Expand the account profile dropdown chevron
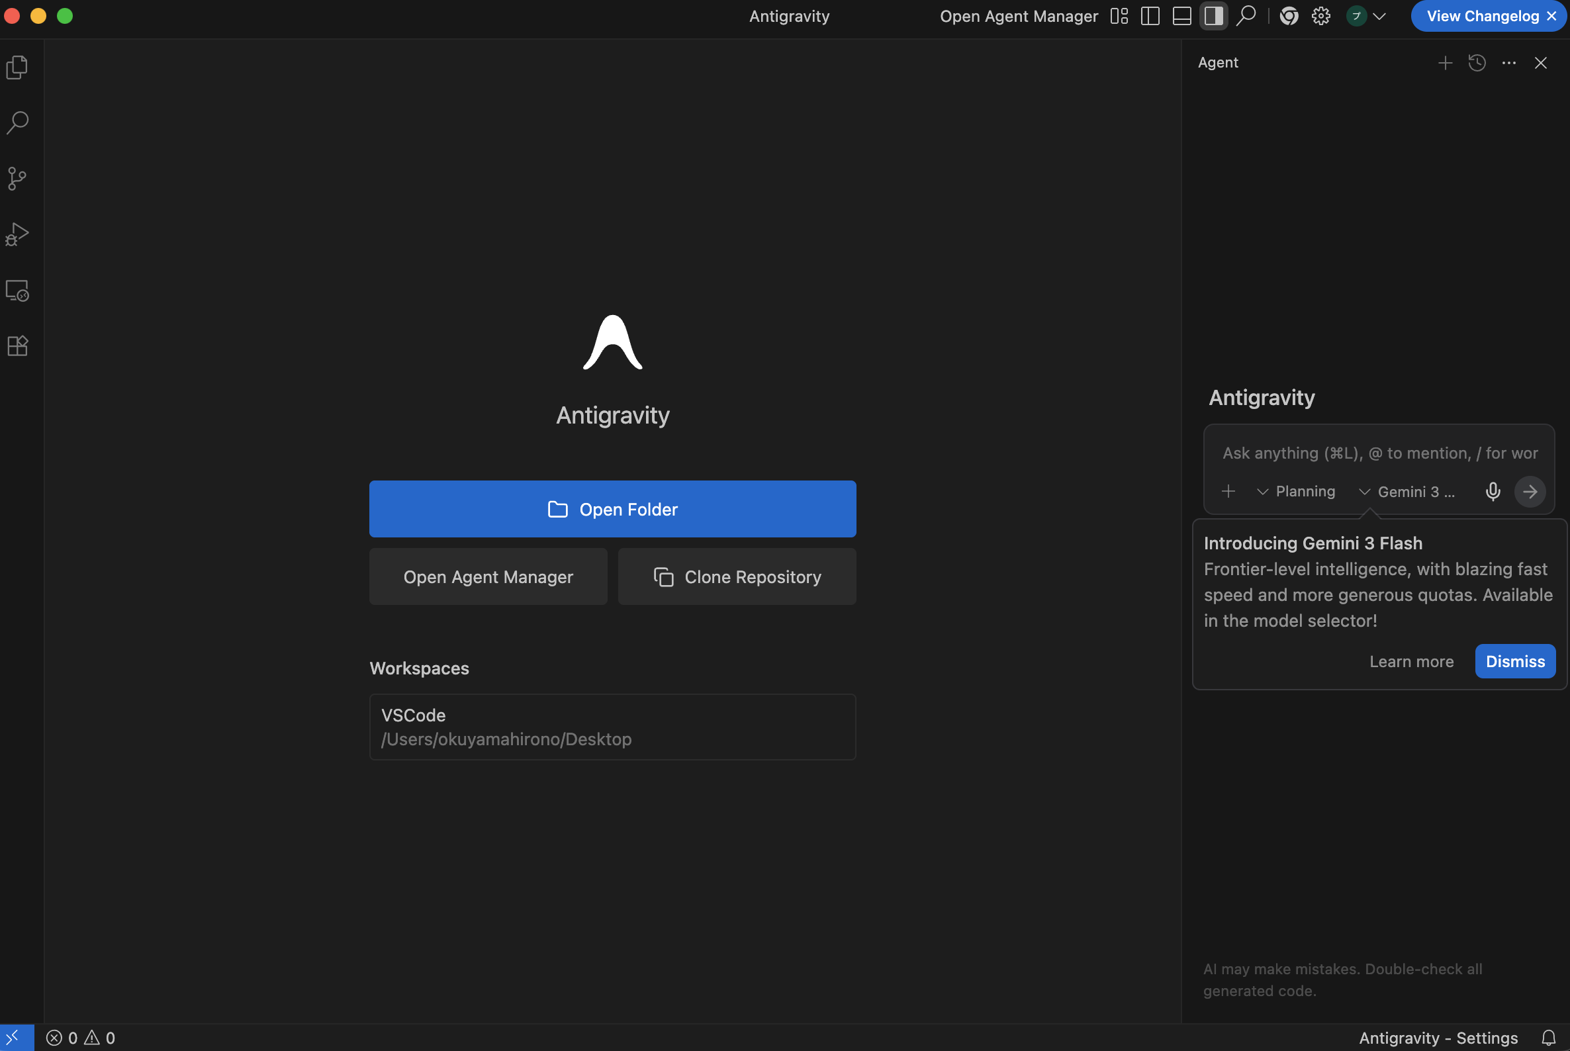Viewport: 1570px width, 1051px height. click(1379, 16)
